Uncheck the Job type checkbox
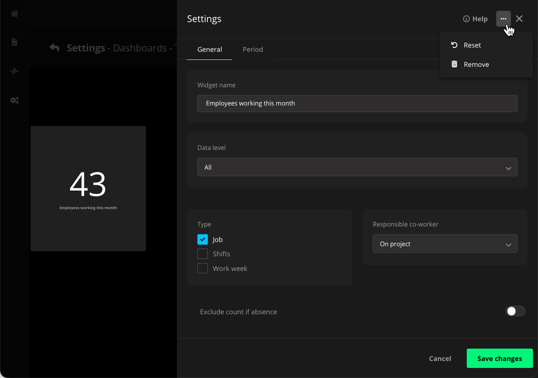This screenshot has height=378, width=538. pos(202,240)
